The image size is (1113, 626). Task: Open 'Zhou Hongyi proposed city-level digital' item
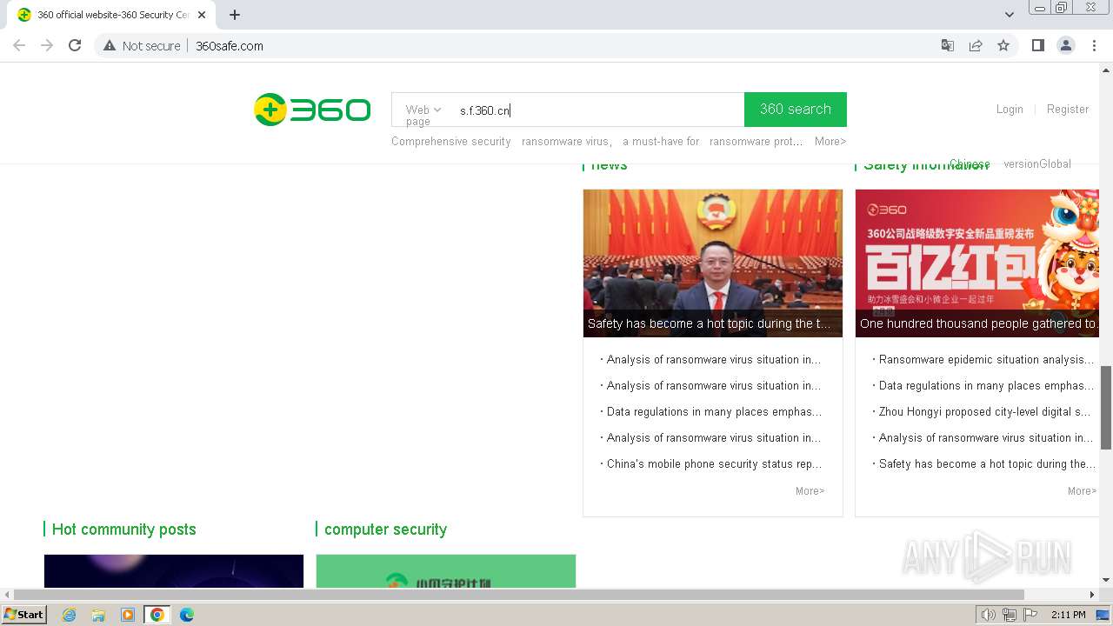[984, 411]
